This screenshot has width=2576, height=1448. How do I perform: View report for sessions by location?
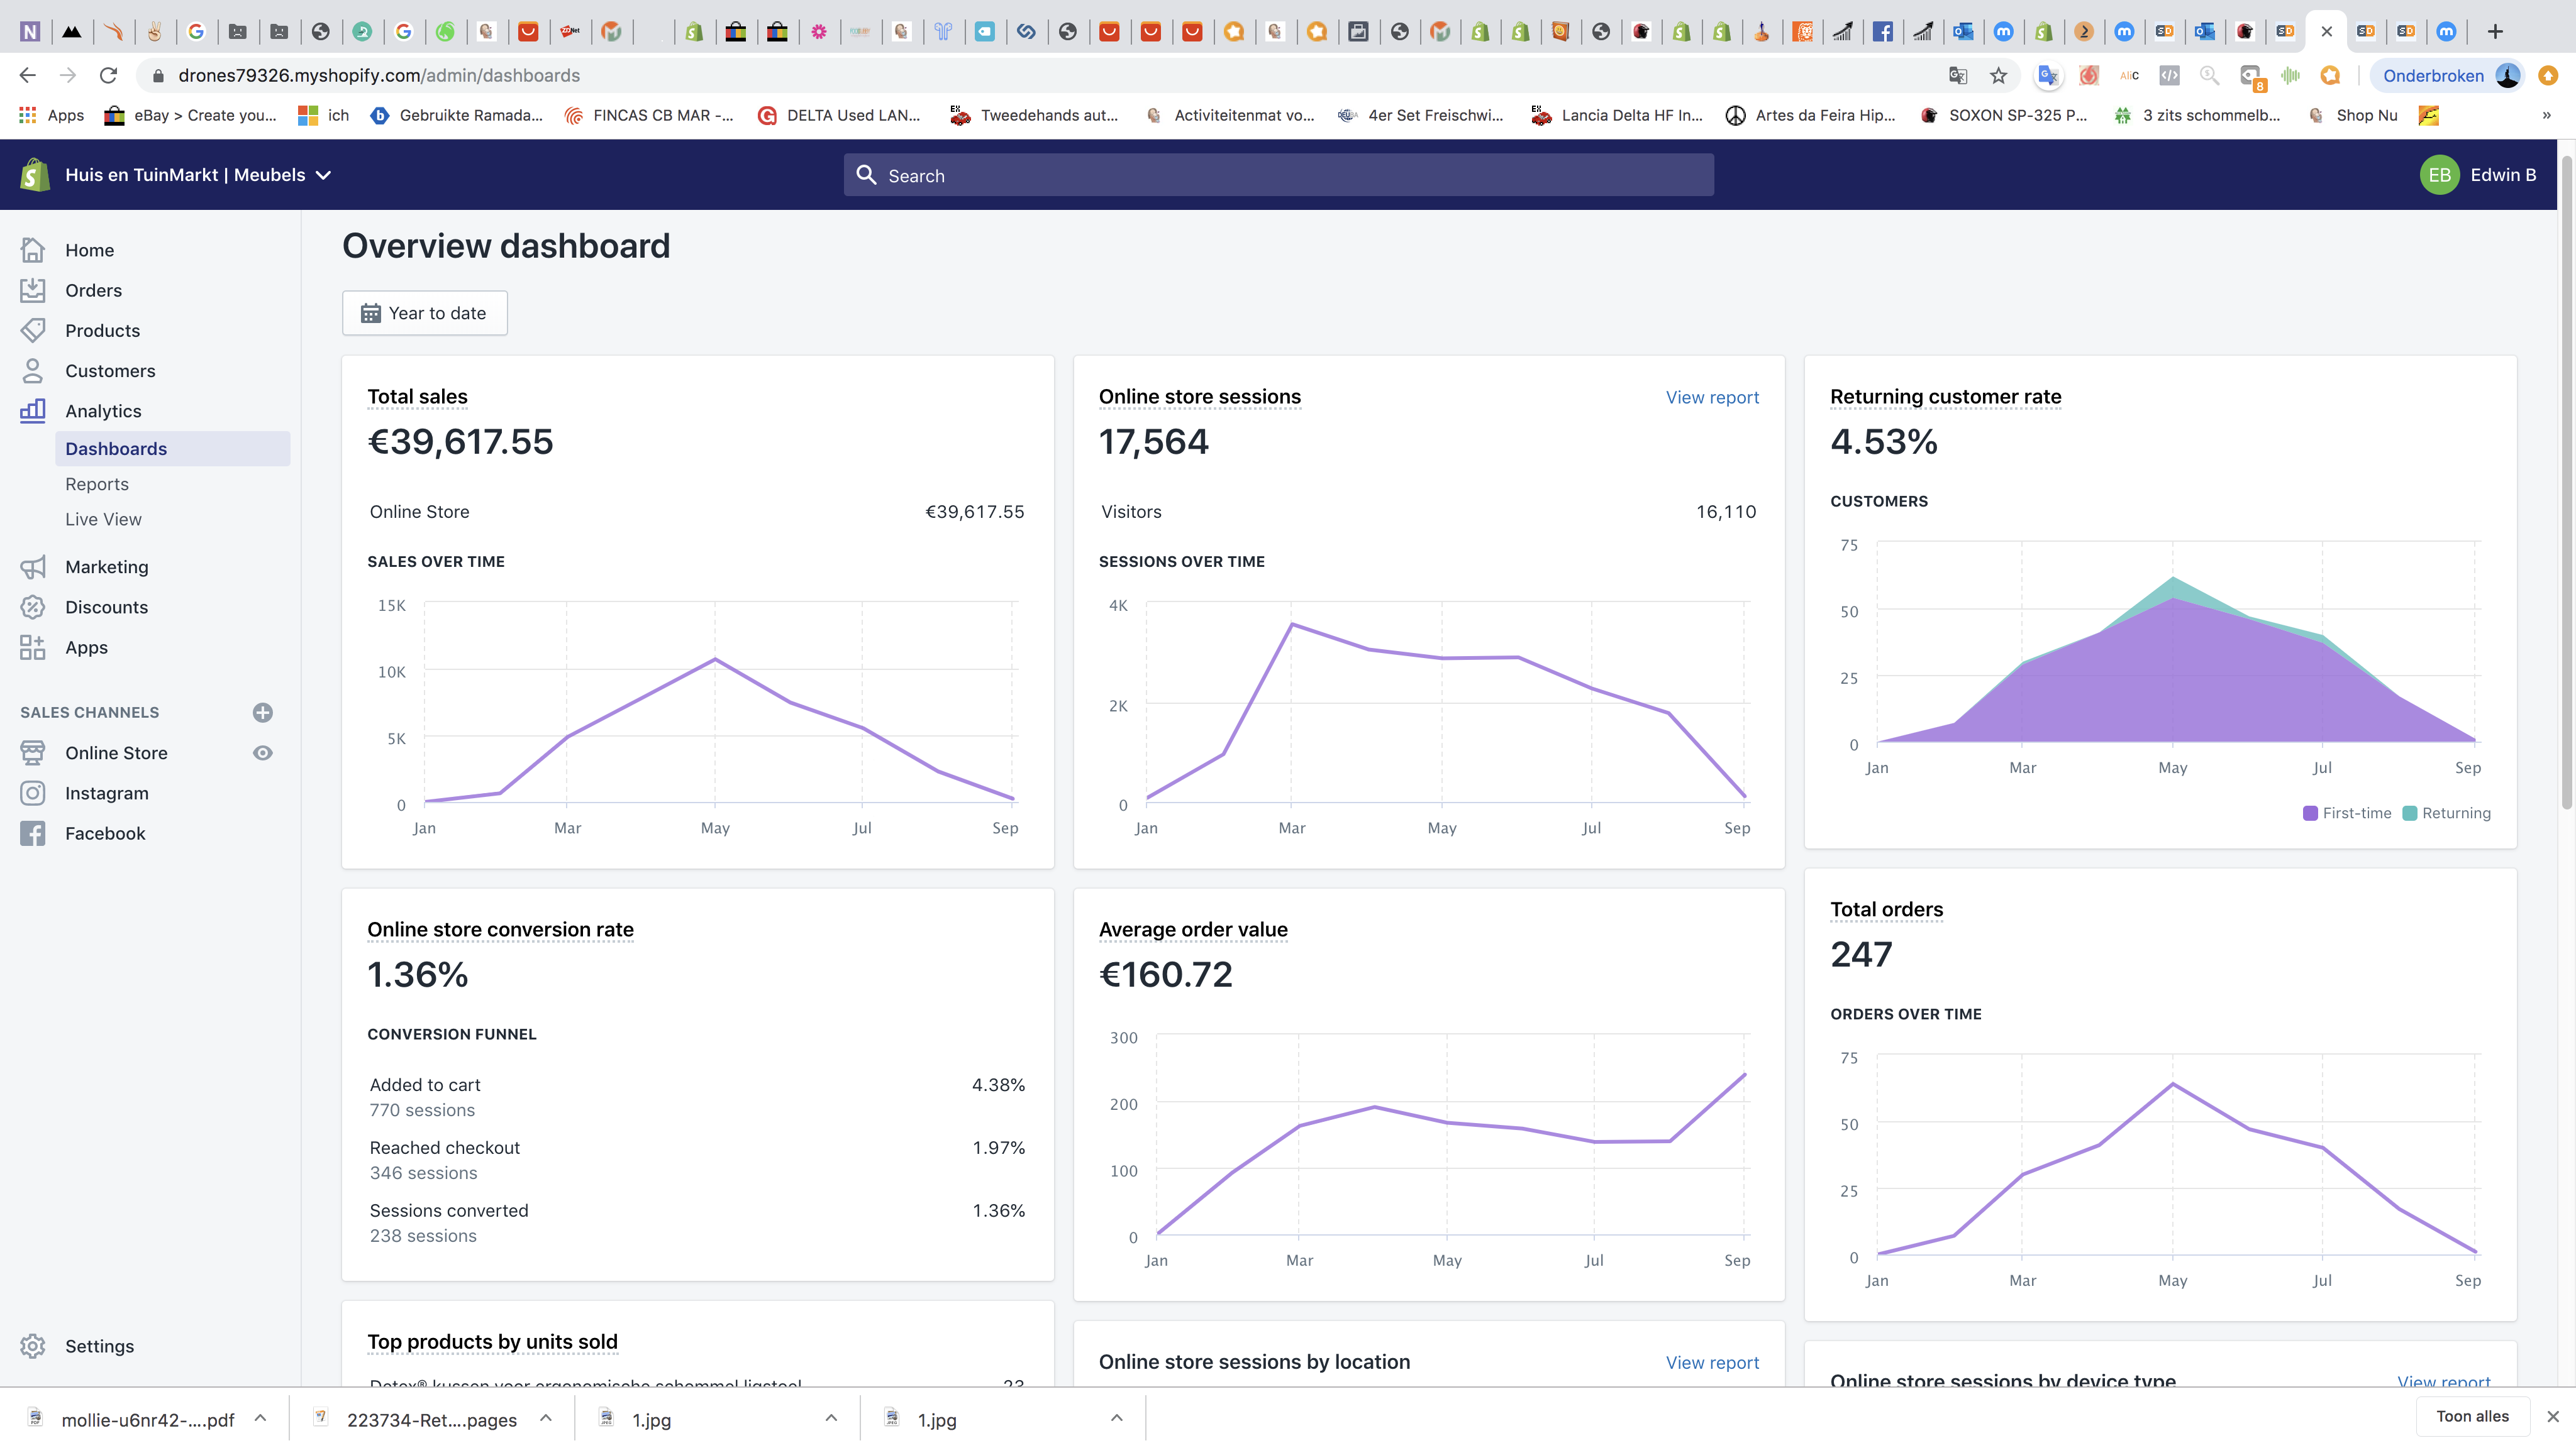(x=1712, y=1362)
